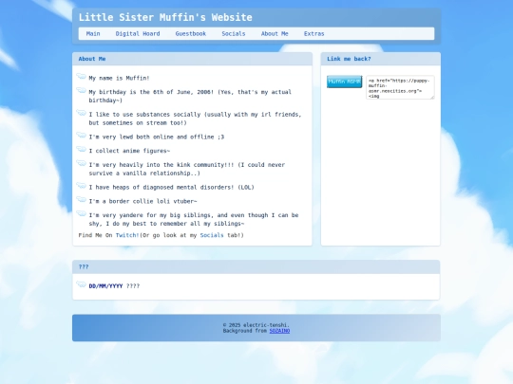Open the Main navigation tab
This screenshot has height=384, width=513.
(93, 33)
